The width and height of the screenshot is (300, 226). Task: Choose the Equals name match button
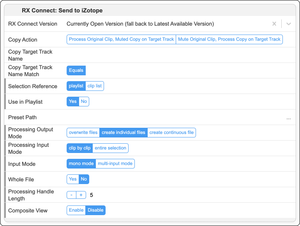76,70
